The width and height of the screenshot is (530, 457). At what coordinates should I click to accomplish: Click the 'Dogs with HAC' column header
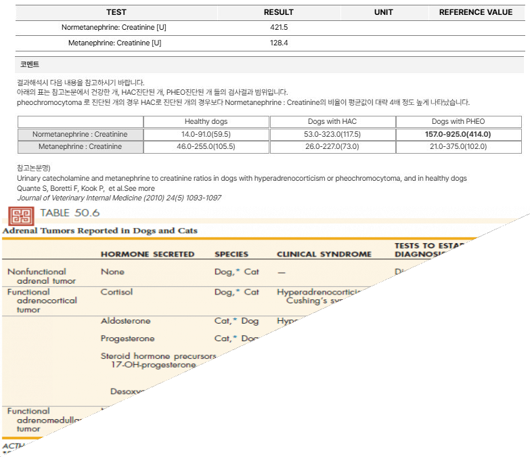(x=332, y=122)
